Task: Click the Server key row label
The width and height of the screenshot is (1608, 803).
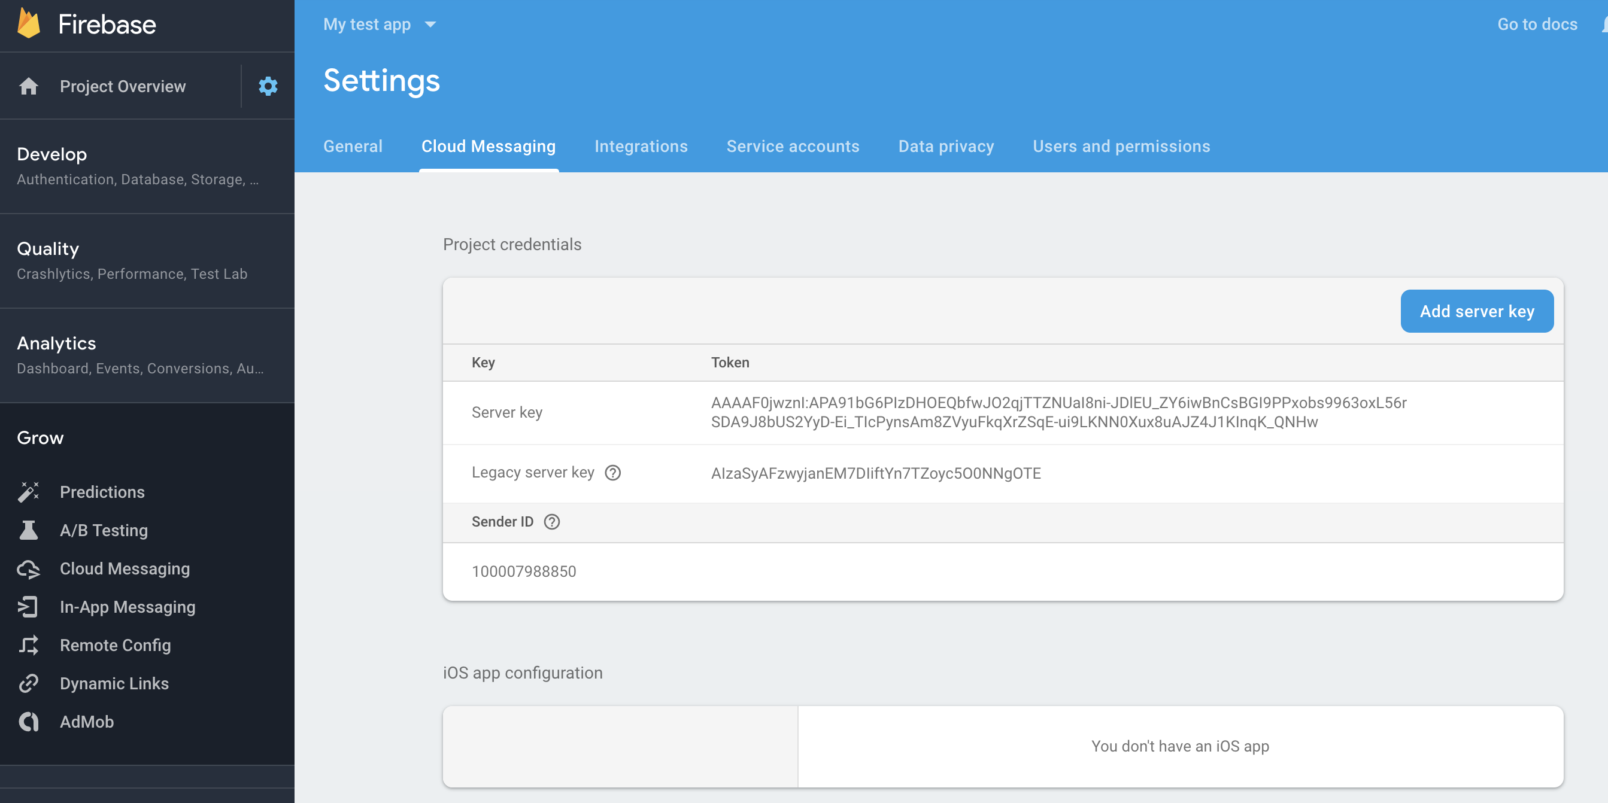Action: (x=507, y=412)
